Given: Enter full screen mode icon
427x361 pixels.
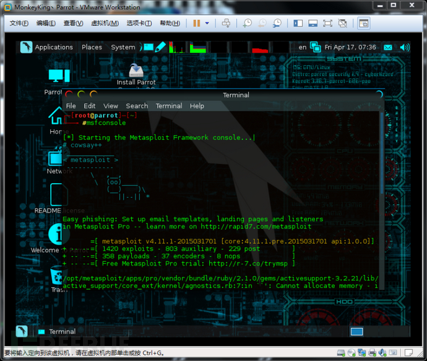Looking at the screenshot, I should point(327,23).
